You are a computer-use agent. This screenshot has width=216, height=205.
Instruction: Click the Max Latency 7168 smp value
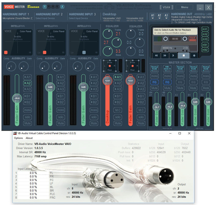(40, 156)
